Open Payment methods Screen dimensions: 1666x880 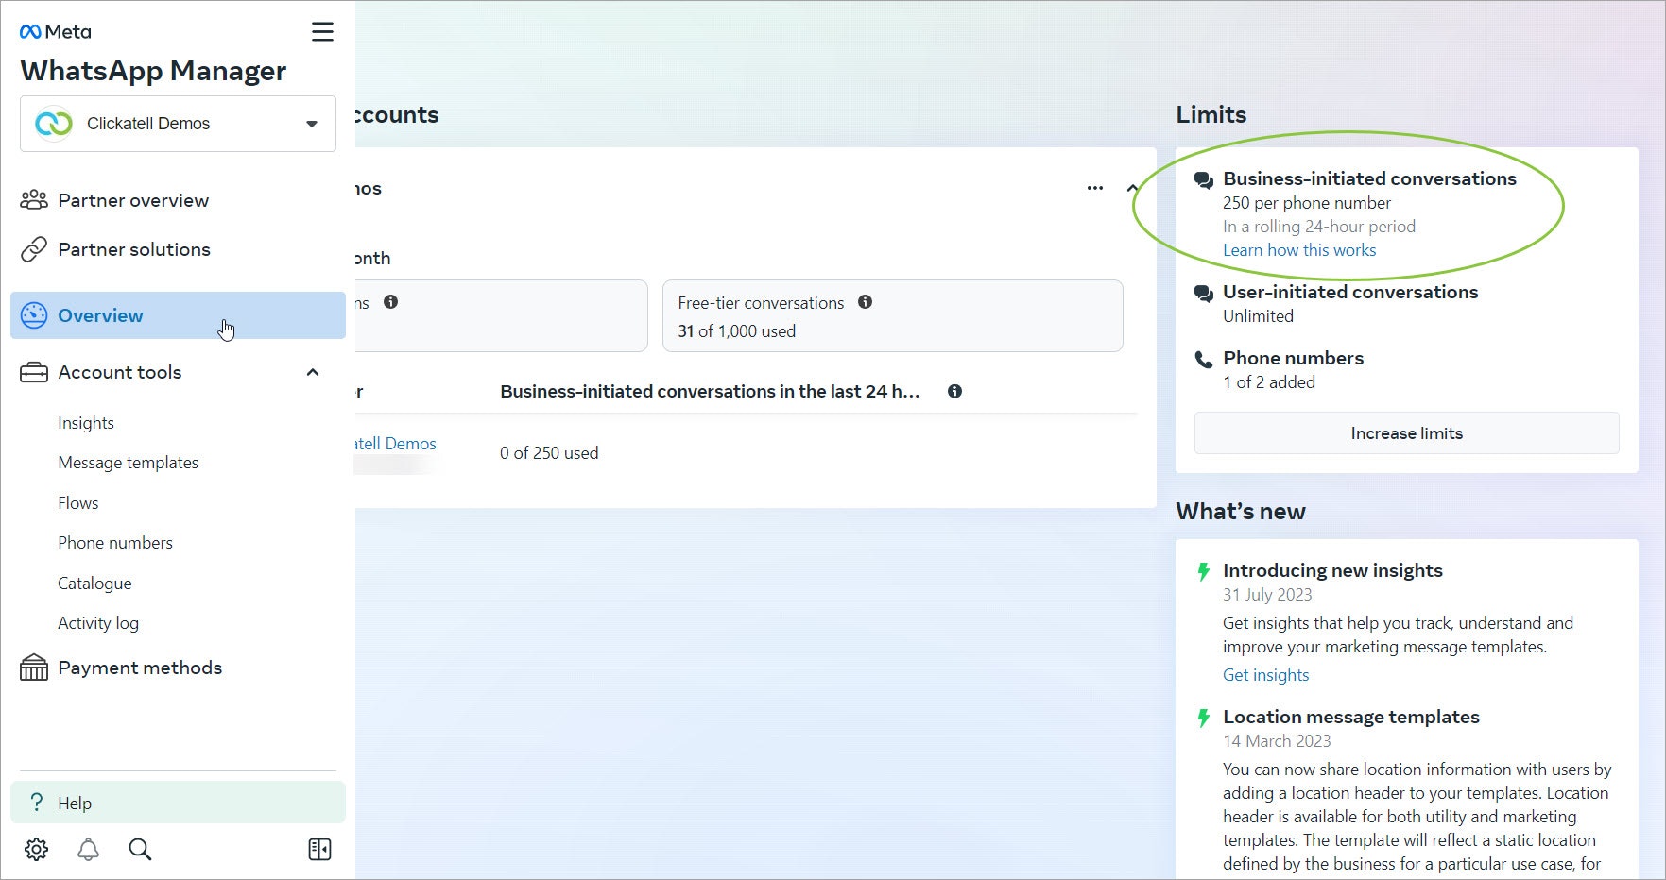tap(140, 668)
